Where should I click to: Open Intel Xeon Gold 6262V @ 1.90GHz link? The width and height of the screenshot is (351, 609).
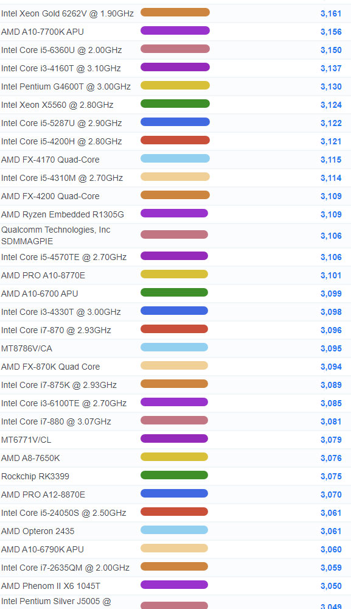coord(68,13)
